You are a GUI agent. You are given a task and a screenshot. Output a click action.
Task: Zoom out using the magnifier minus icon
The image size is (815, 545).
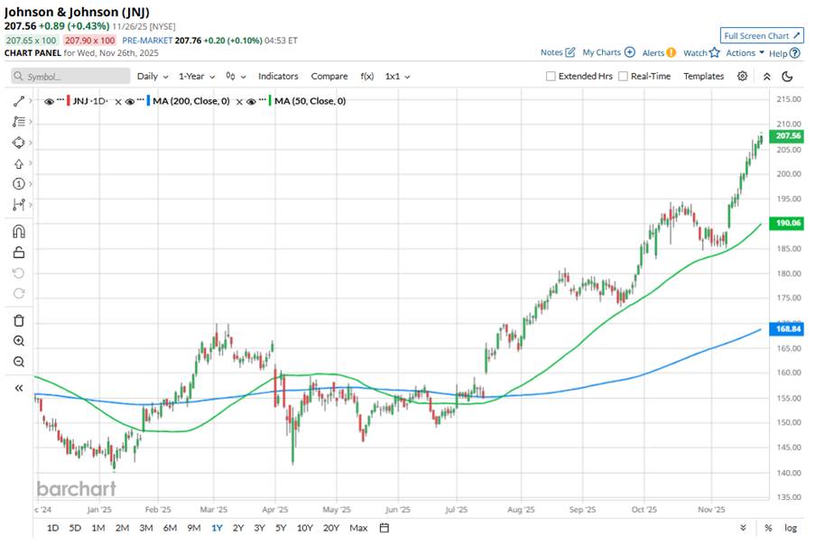click(x=18, y=362)
